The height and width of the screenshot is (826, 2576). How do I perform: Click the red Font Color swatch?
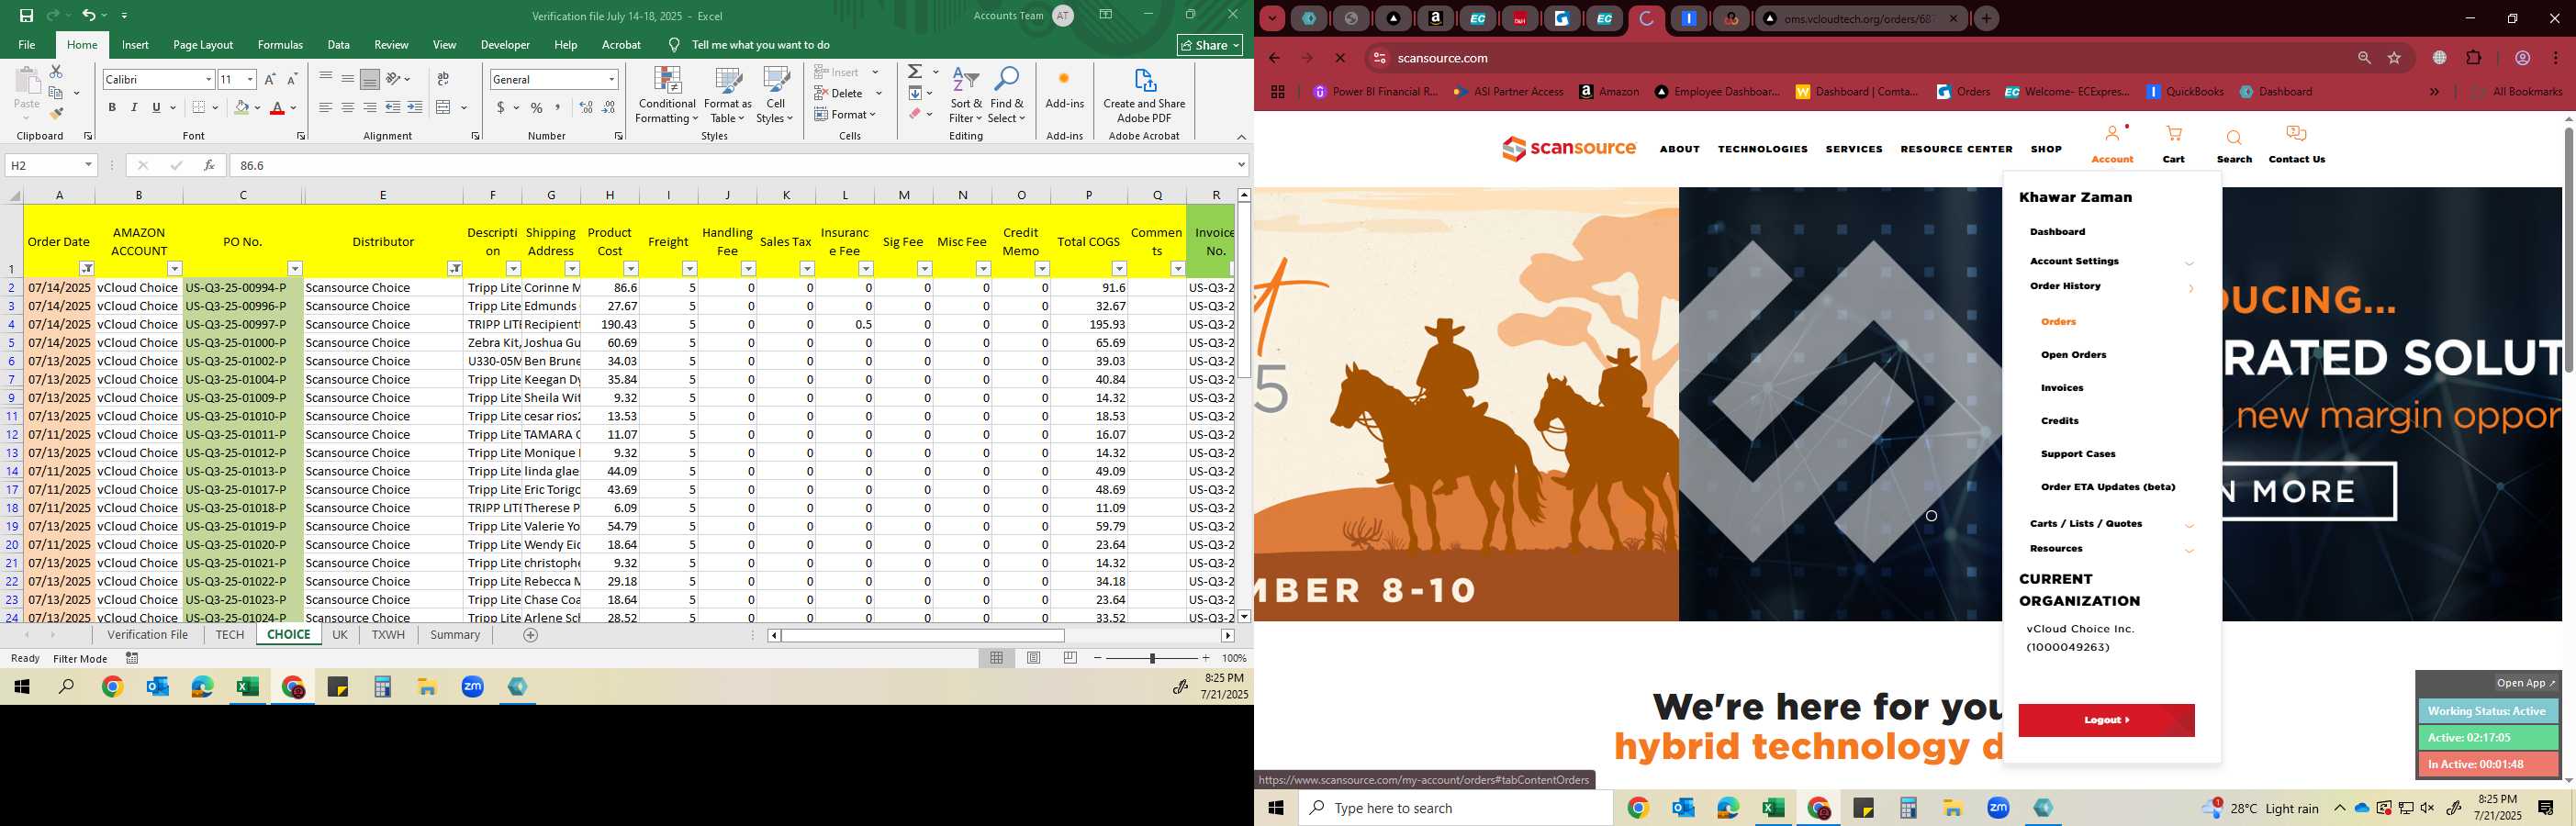[277, 107]
